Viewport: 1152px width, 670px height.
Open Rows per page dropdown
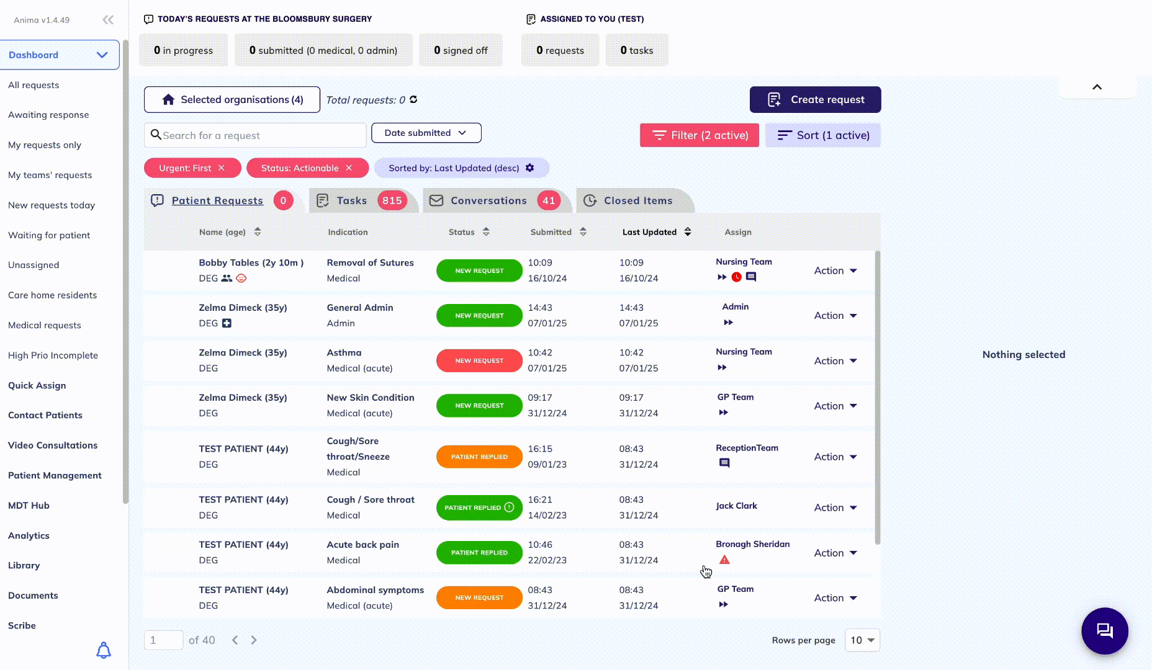tap(862, 640)
